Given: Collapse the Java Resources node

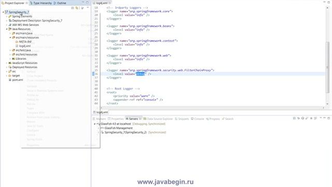Looking at the screenshot, I should 7,29.
